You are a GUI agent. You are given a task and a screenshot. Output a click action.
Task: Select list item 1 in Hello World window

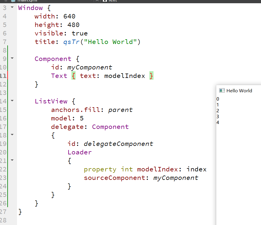(218, 105)
